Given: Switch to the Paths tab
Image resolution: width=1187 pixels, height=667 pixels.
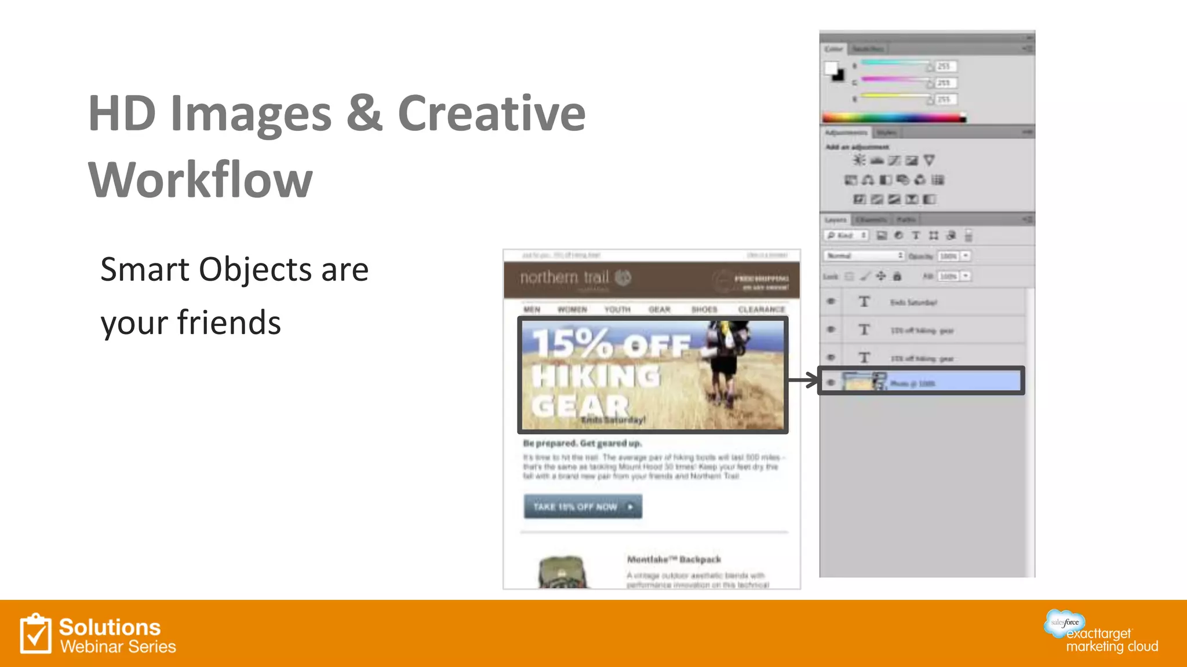Looking at the screenshot, I should tap(906, 219).
